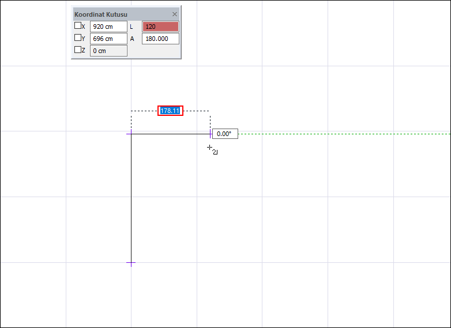The height and width of the screenshot is (328, 451).
Task: Click the Koordinat Kutusu title bar
Action: click(115, 14)
